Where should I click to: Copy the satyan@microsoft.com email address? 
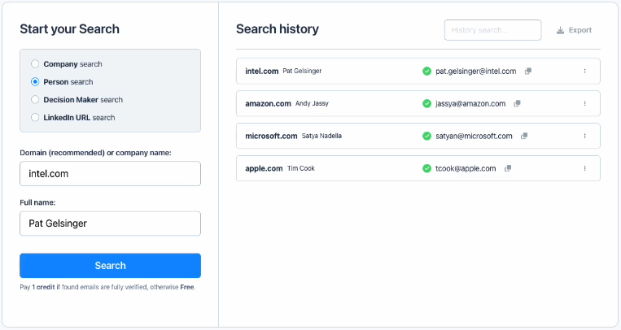[x=524, y=137]
